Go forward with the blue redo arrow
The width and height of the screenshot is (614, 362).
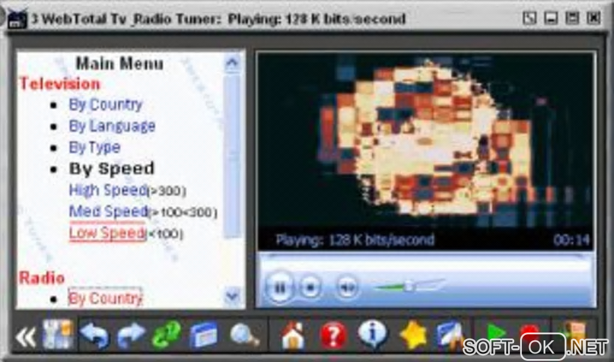[131, 335]
